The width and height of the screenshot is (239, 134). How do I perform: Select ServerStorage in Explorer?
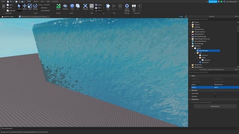tap(199, 44)
